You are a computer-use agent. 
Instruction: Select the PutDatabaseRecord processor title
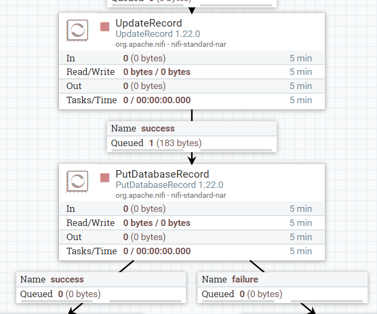click(162, 174)
